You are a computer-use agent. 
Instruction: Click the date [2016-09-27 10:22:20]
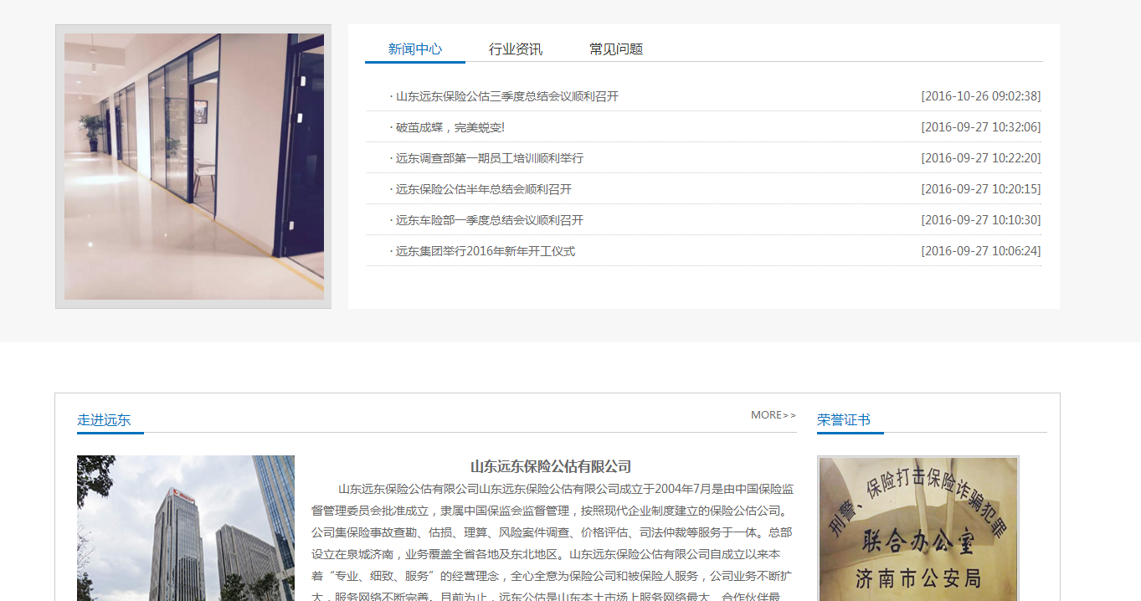[x=981, y=158]
